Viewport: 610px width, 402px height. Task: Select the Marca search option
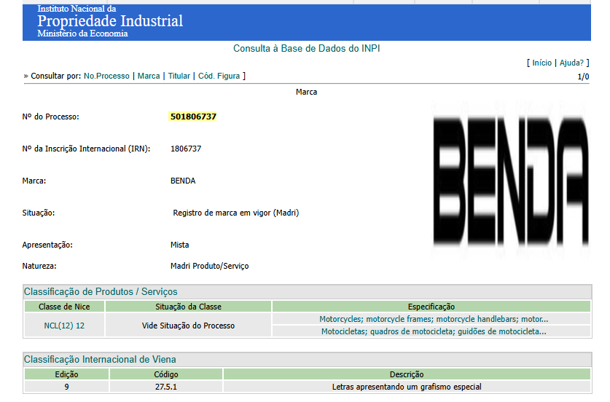tap(149, 76)
